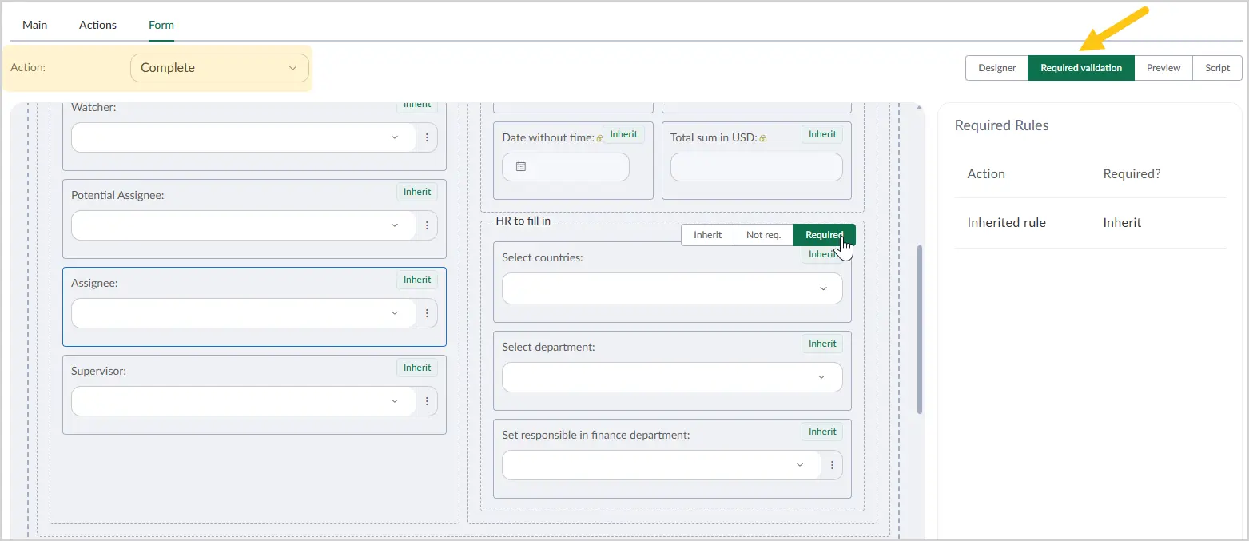Open the Assignee field kebab menu

pyautogui.click(x=427, y=313)
